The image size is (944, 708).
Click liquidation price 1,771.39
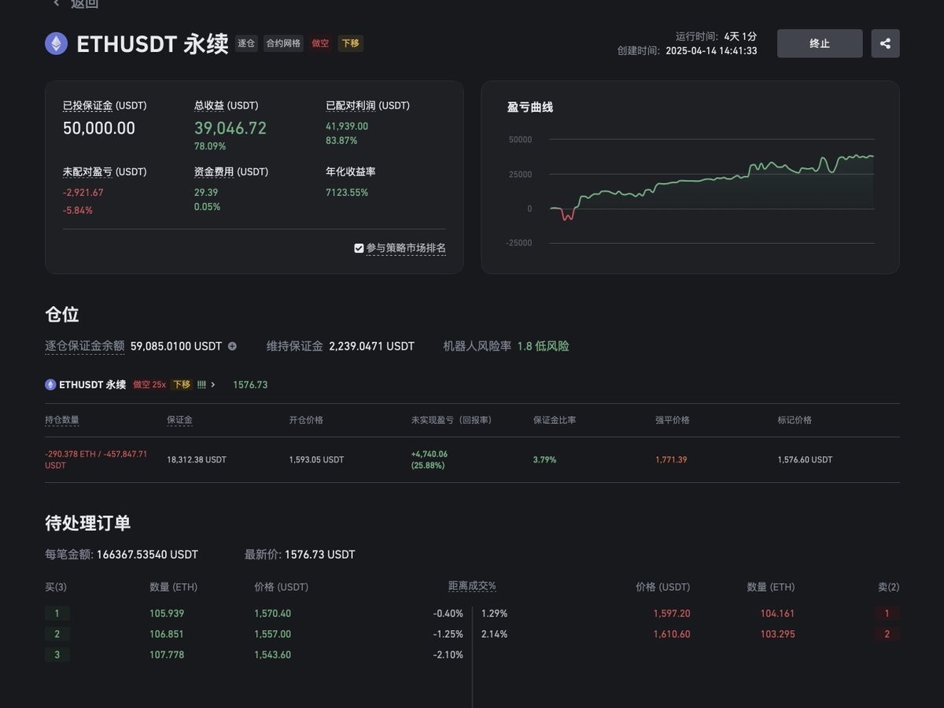click(x=671, y=459)
